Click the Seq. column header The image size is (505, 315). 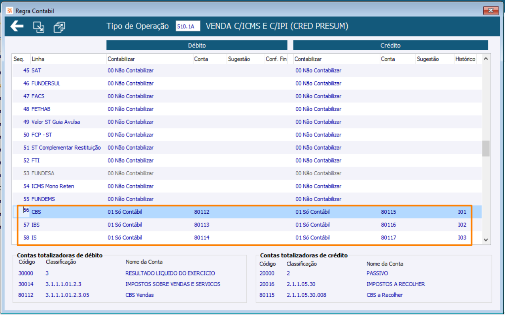19,59
